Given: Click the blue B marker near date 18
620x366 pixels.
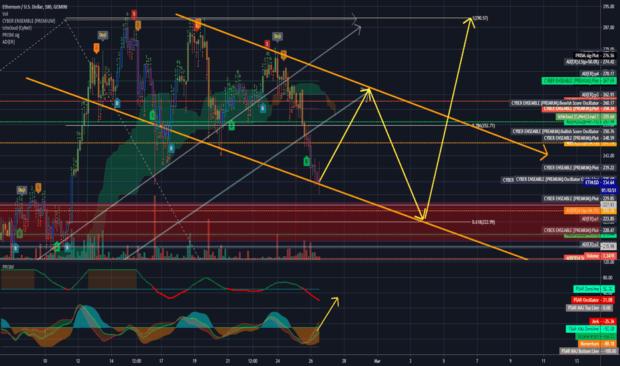Looking at the screenshot, I should [x=171, y=148].
